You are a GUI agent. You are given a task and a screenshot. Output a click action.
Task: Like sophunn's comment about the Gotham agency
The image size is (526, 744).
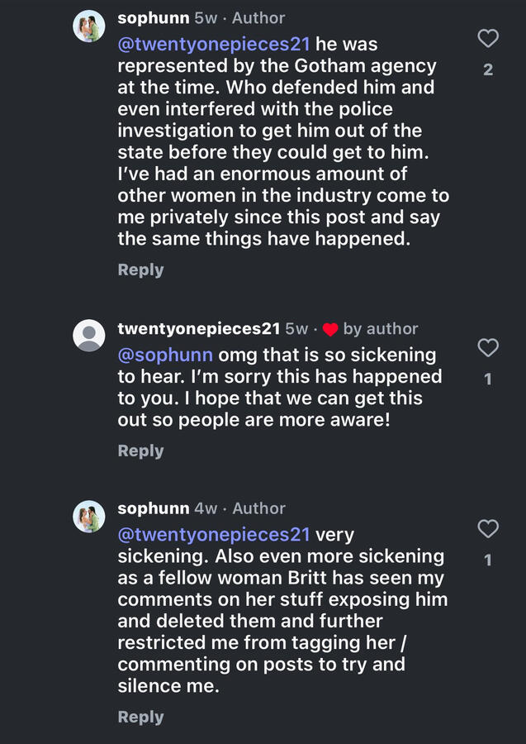coord(488,38)
